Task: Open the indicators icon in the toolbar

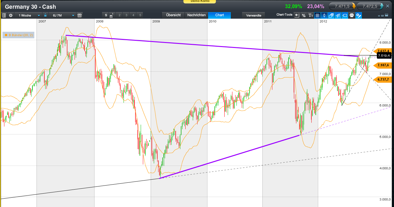Action: coord(338,15)
